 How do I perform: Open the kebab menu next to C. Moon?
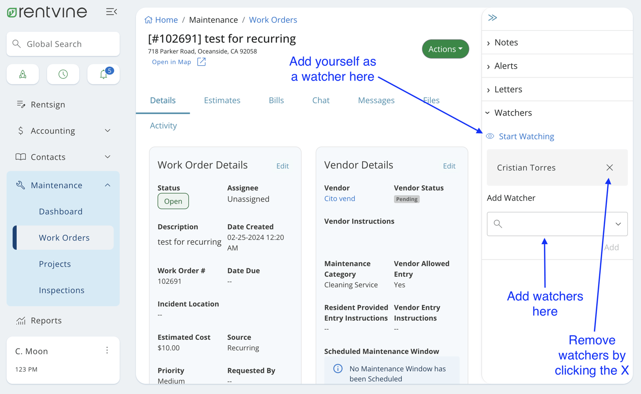tap(107, 350)
